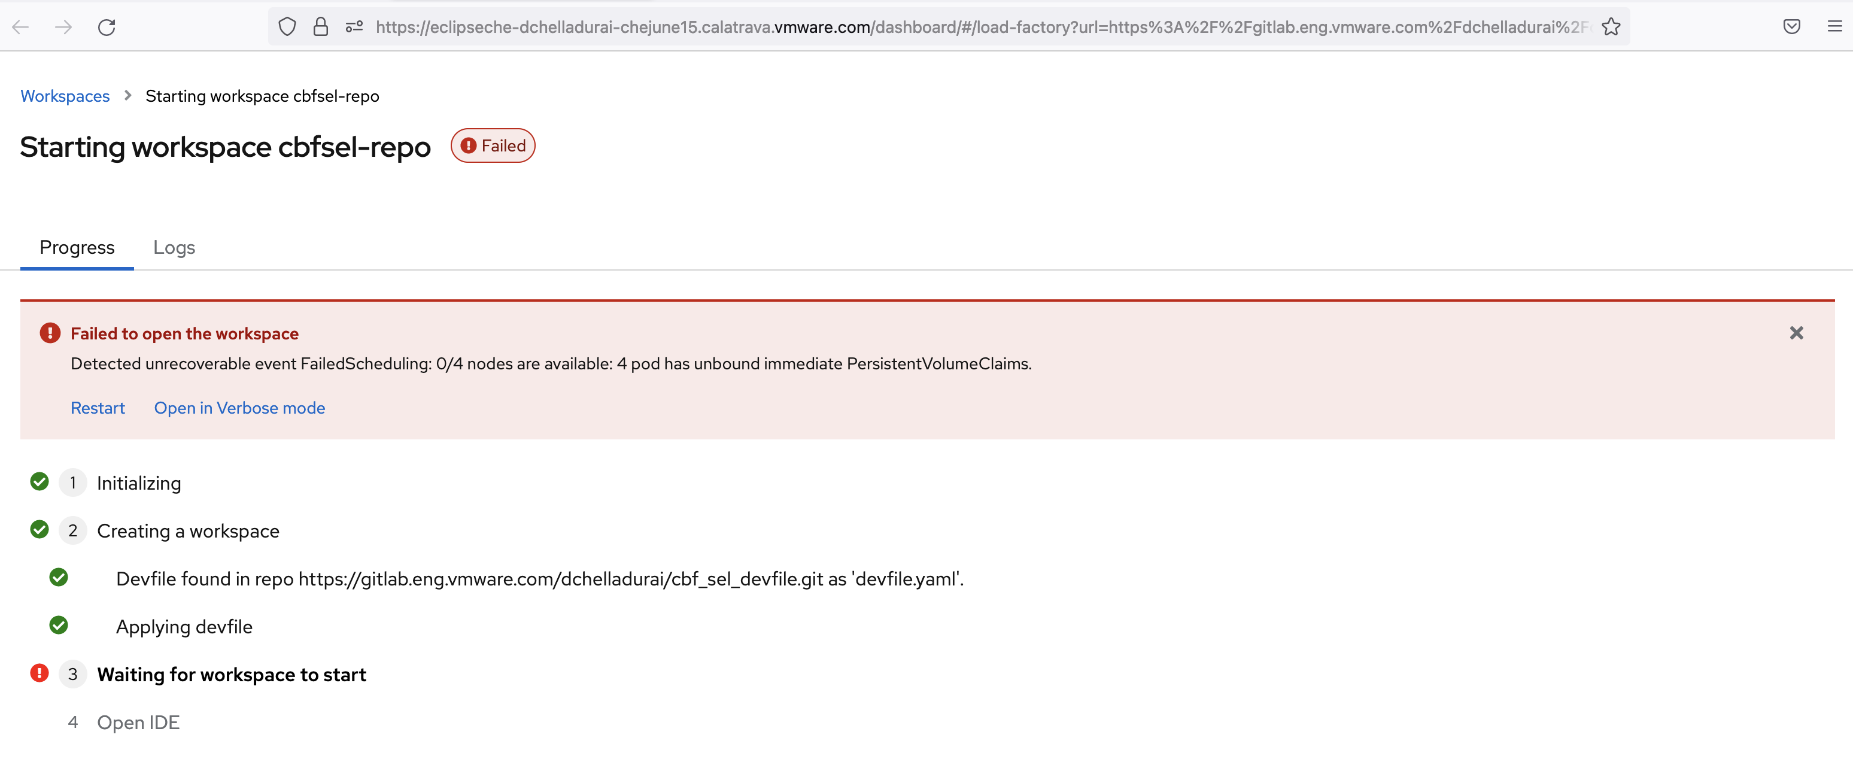
Task: Click the Save to Pocket icon
Action: tap(1791, 28)
